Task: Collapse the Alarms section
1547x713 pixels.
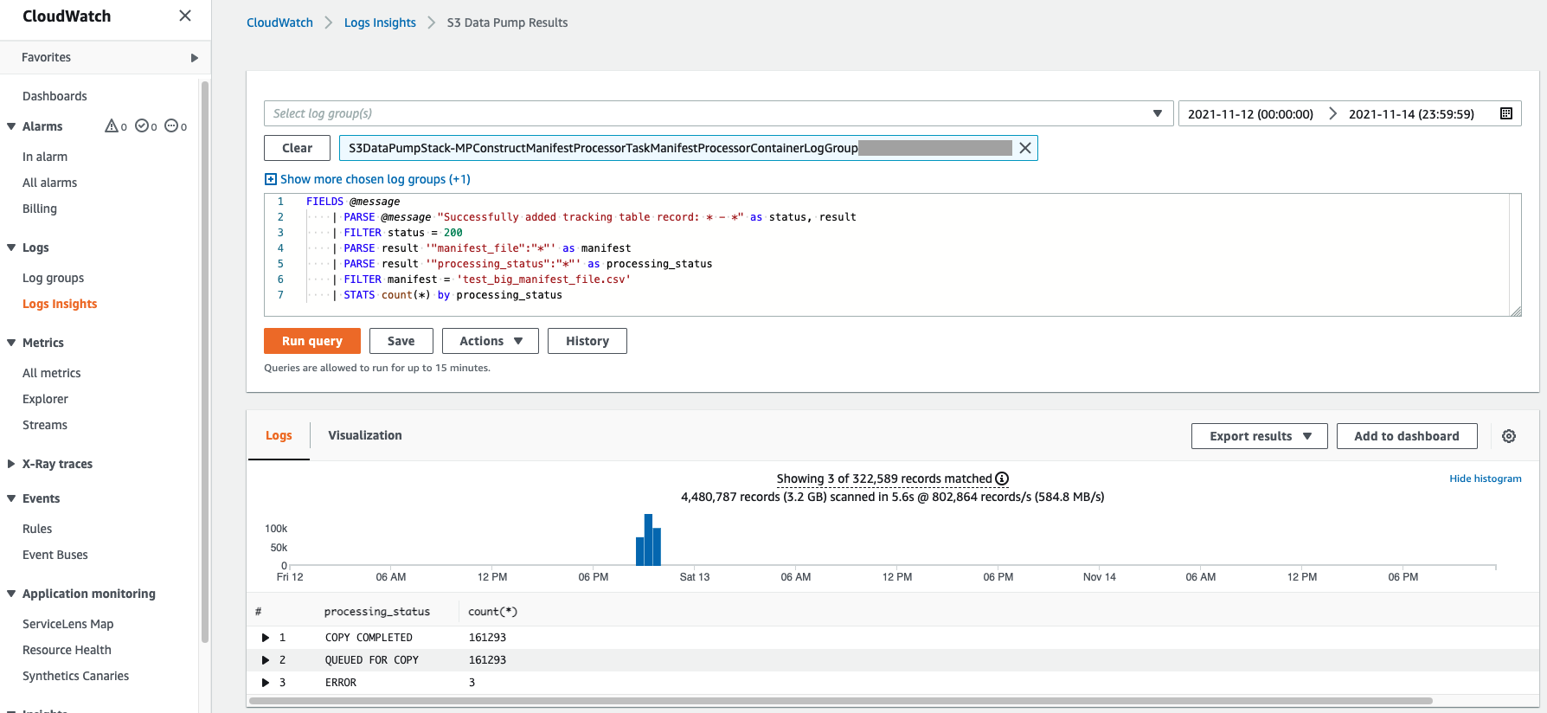Action: (x=11, y=126)
